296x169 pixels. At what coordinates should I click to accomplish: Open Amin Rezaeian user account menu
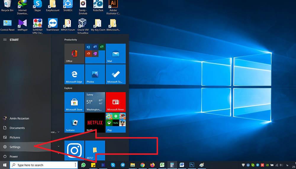19,118
